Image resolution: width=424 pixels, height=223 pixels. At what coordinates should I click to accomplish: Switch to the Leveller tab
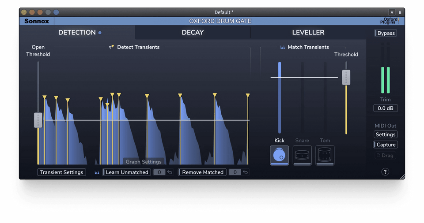(308, 33)
